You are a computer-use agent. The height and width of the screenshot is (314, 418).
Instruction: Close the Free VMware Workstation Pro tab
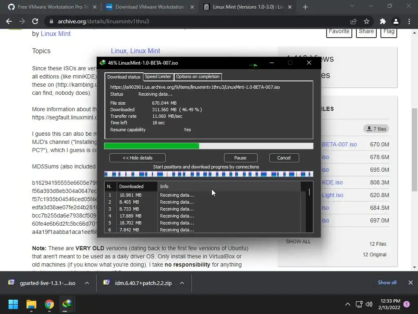95,7
